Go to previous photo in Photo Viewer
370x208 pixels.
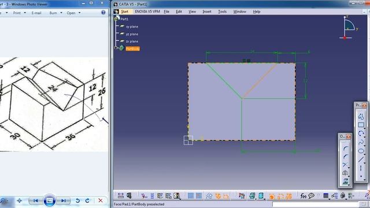click(x=36, y=200)
